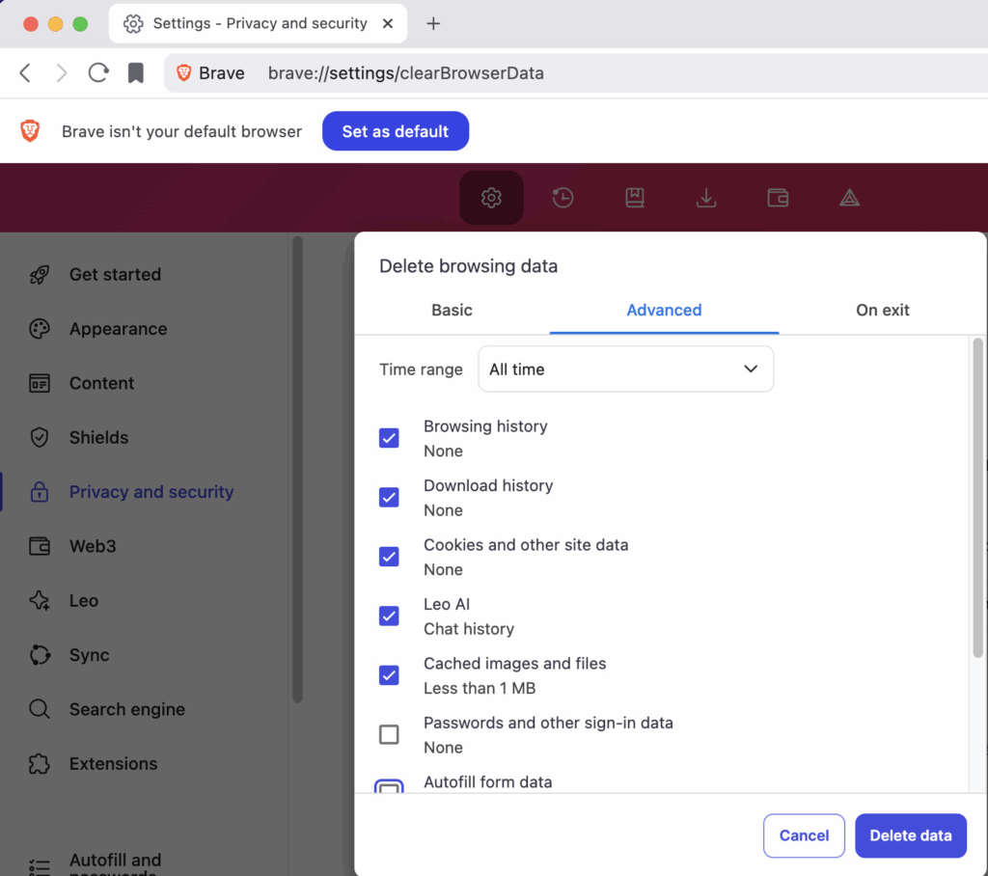Click the bookmark icon beside address bar
Viewport: 988px width, 876px height.
coord(136,73)
